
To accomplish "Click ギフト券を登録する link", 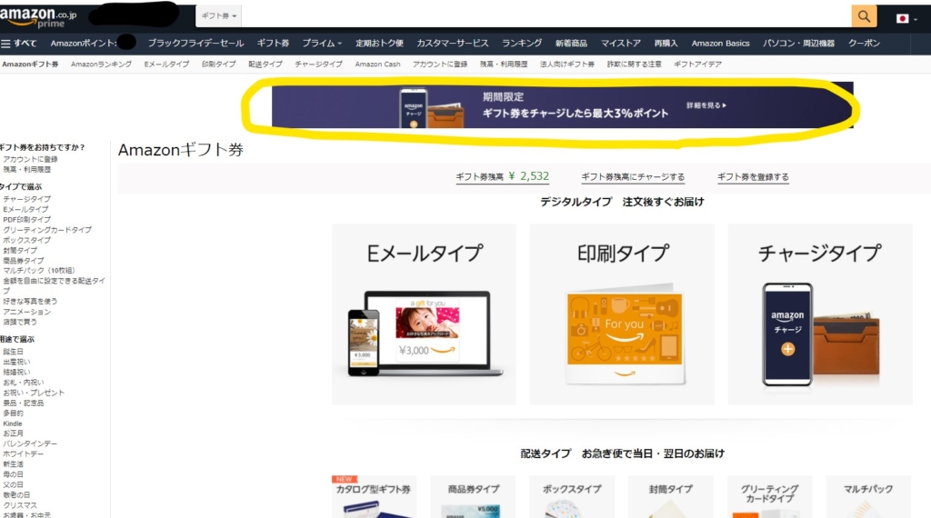I will (x=753, y=177).
